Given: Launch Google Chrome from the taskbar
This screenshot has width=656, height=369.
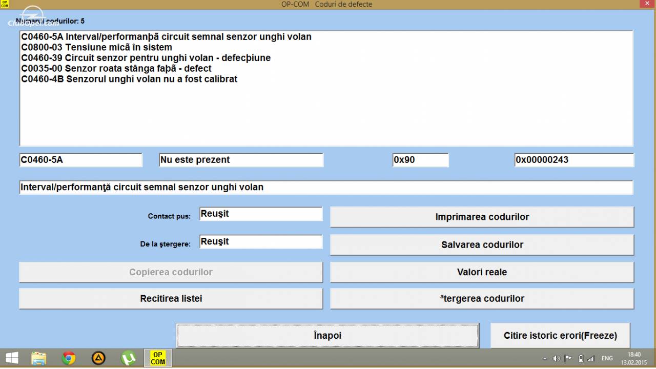Looking at the screenshot, I should (69, 358).
